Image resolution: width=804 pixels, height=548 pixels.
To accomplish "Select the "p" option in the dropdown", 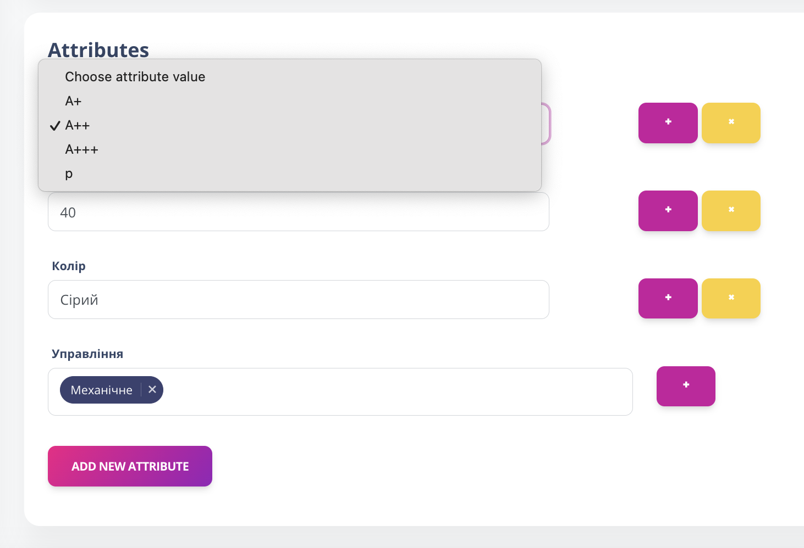I will click(69, 174).
